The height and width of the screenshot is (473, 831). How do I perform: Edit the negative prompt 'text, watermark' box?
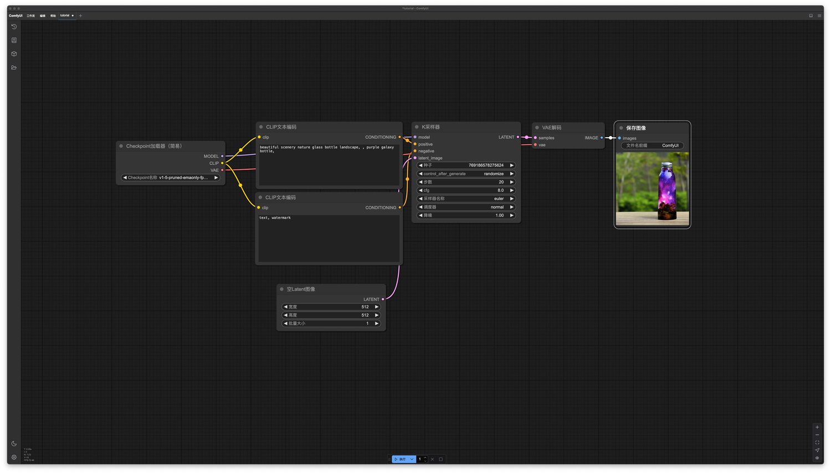point(329,238)
